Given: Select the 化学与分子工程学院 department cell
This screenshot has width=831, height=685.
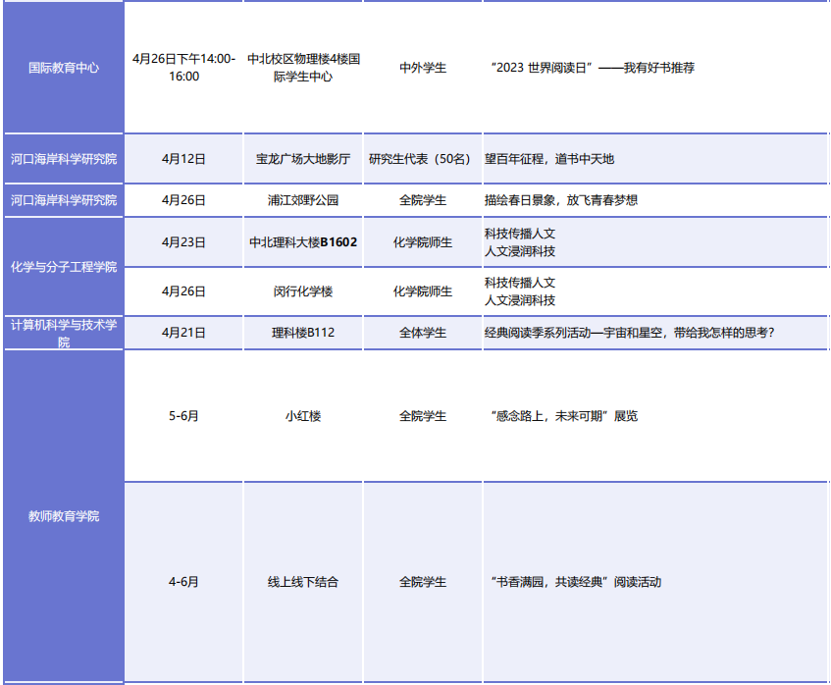Looking at the screenshot, I should (64, 267).
